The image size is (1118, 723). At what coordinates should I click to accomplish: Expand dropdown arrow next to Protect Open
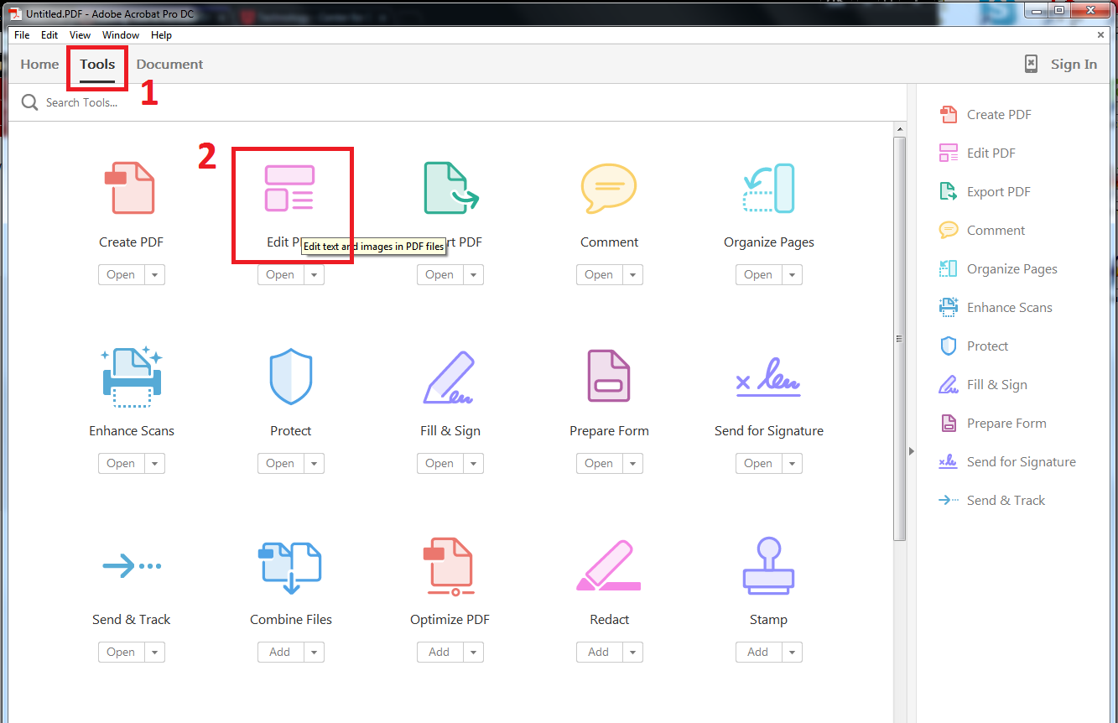314,464
